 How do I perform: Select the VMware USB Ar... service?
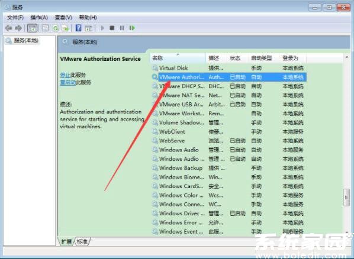(229, 105)
